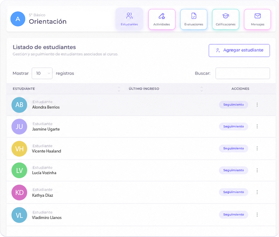Image resolution: width=279 pixels, height=237 pixels.
Task: Go to the Evaluaciones tab
Action: tap(194, 19)
